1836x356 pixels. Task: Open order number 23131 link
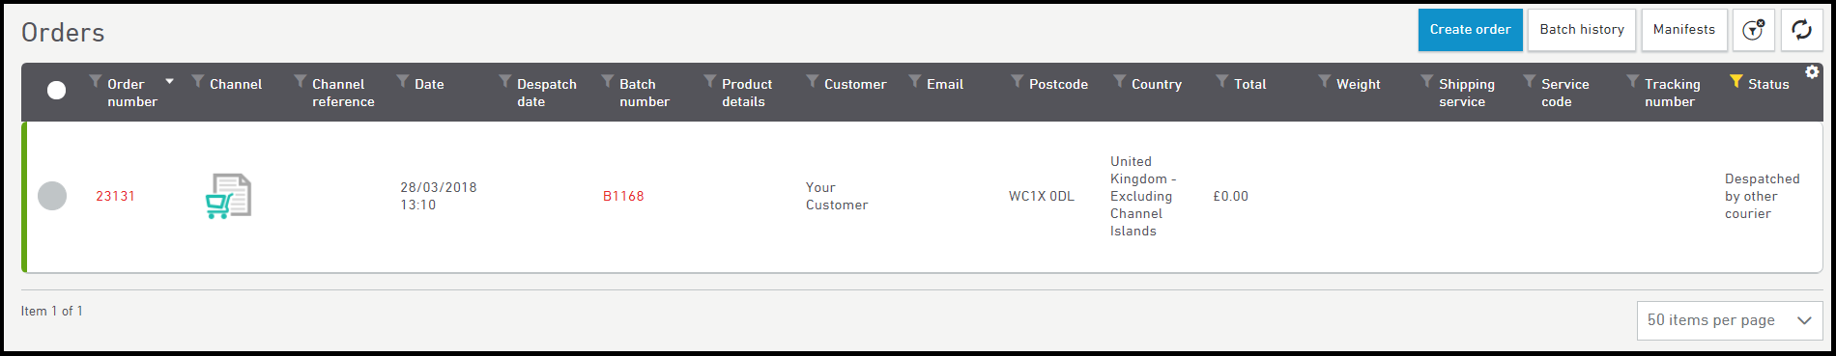[115, 196]
